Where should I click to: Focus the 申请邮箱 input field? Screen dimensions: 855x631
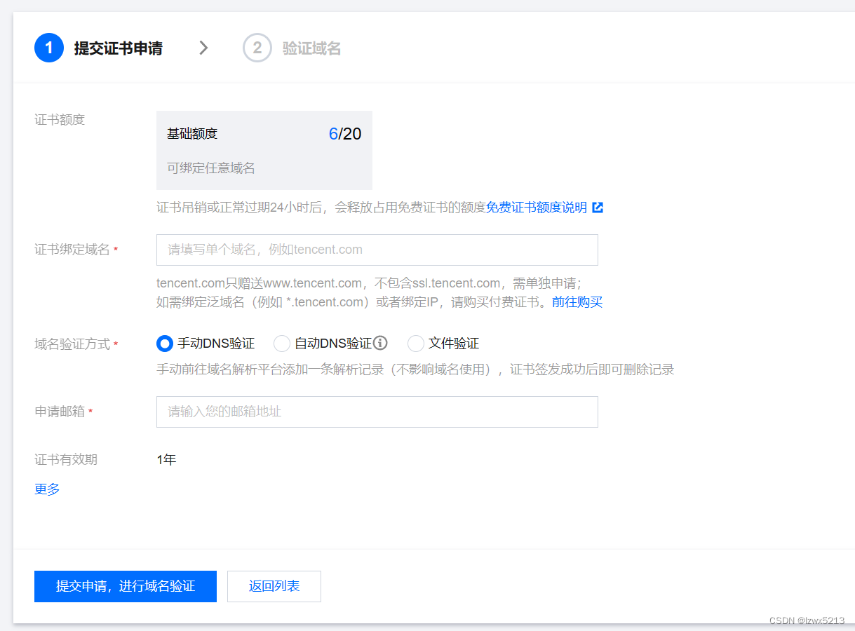pos(377,412)
